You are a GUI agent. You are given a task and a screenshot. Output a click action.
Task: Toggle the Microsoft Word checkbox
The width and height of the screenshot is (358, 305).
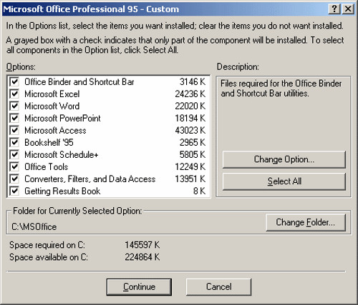pyautogui.click(x=14, y=106)
